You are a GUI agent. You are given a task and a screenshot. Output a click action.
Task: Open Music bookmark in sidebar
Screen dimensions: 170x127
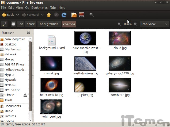click(14, 111)
